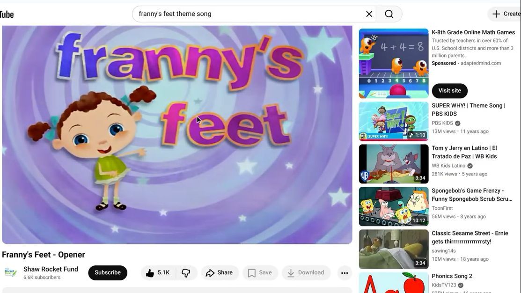
Task: Share the Franny's Feet video
Action: click(220, 273)
